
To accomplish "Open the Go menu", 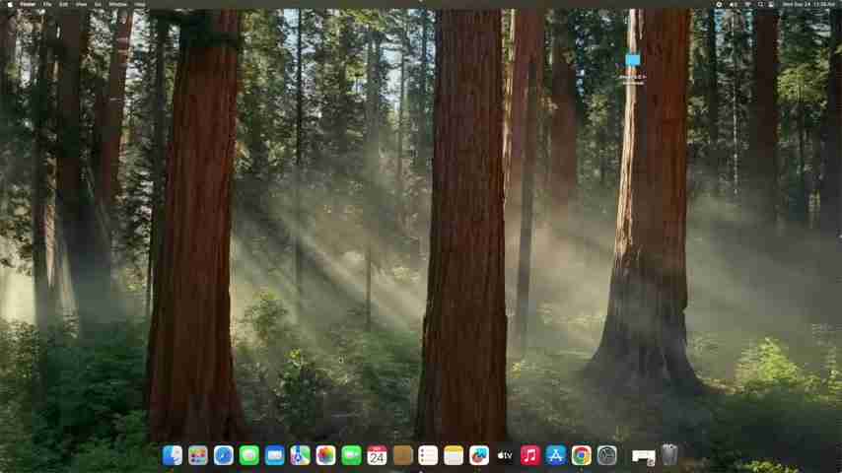I will pyautogui.click(x=98, y=4).
